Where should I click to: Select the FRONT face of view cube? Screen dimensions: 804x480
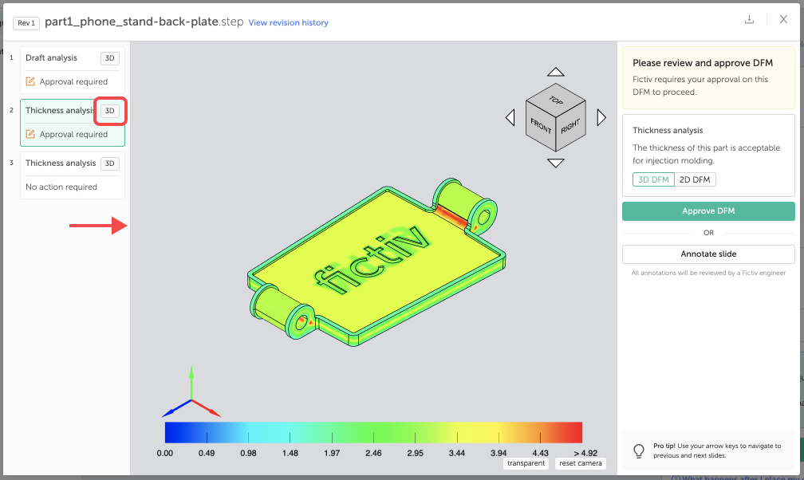541,126
